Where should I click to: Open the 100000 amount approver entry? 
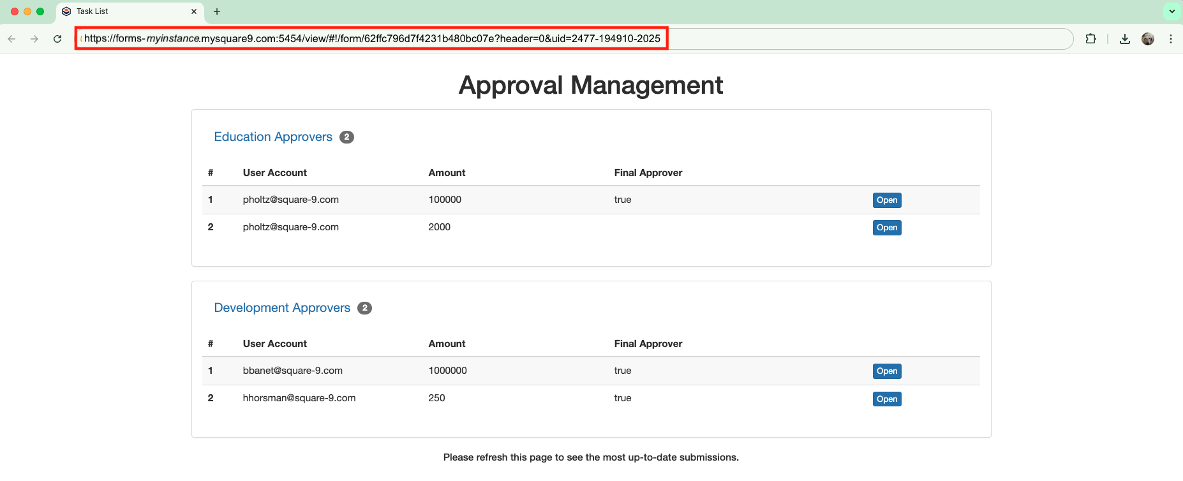(886, 200)
